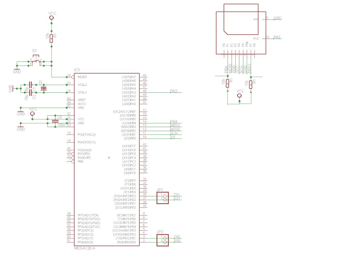Click the 10k pull-up resistor on PB4 line
The image size is (353, 253).
click(x=228, y=84)
